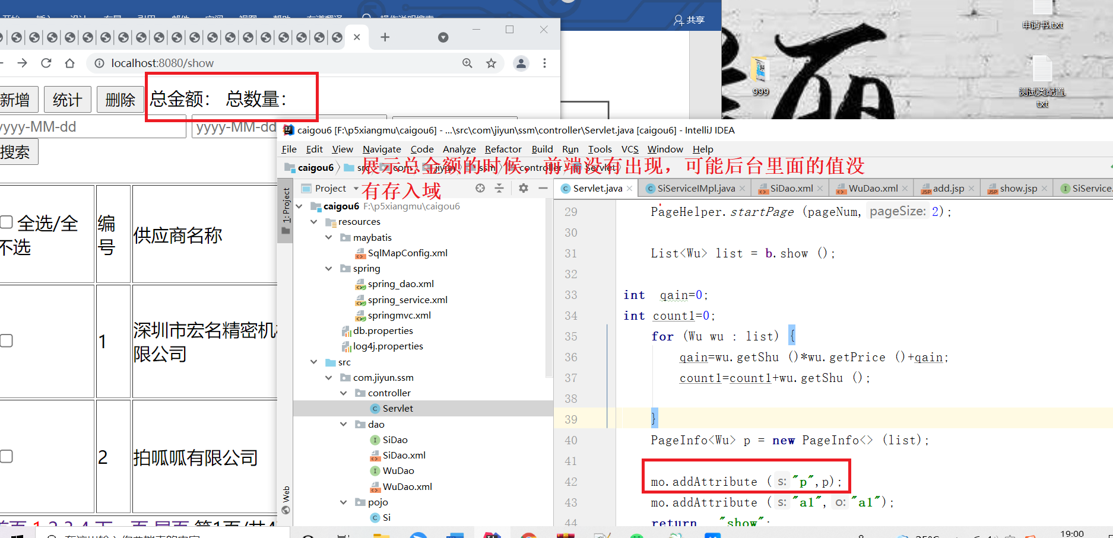Open the Navigate menu in IntelliJ
This screenshot has width=1113, height=538.
tap(382, 149)
